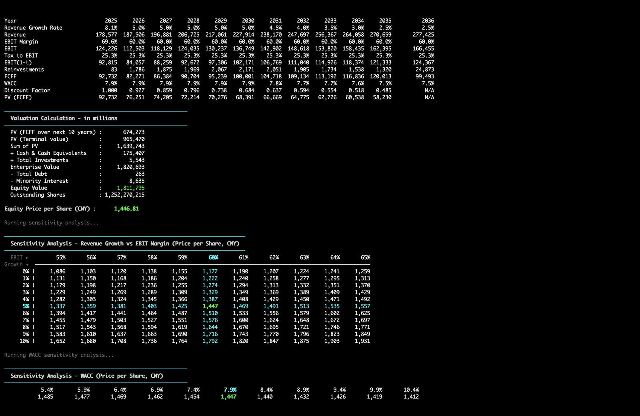This screenshot has height=416, width=640.
Task: Click the 'EBIT(1-t)' row label
Action: [18, 62]
